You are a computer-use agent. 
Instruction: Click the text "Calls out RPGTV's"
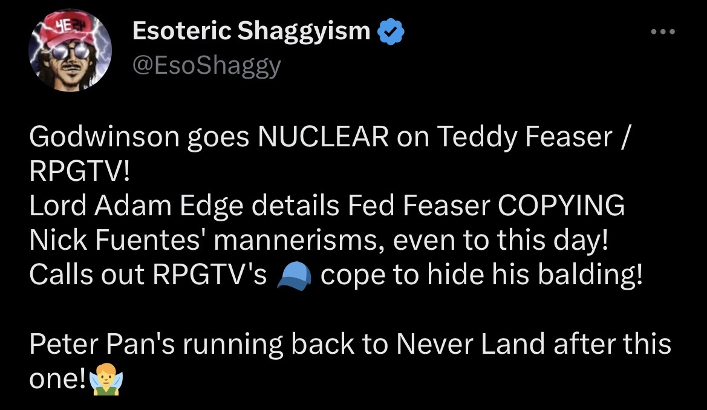[x=148, y=274]
